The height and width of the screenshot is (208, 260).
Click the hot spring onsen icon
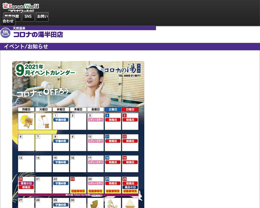coord(5,33)
